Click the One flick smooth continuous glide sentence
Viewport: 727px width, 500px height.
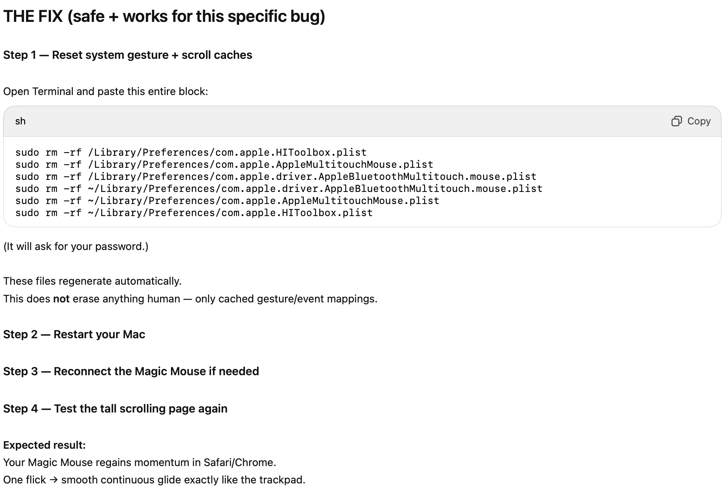tap(154, 480)
